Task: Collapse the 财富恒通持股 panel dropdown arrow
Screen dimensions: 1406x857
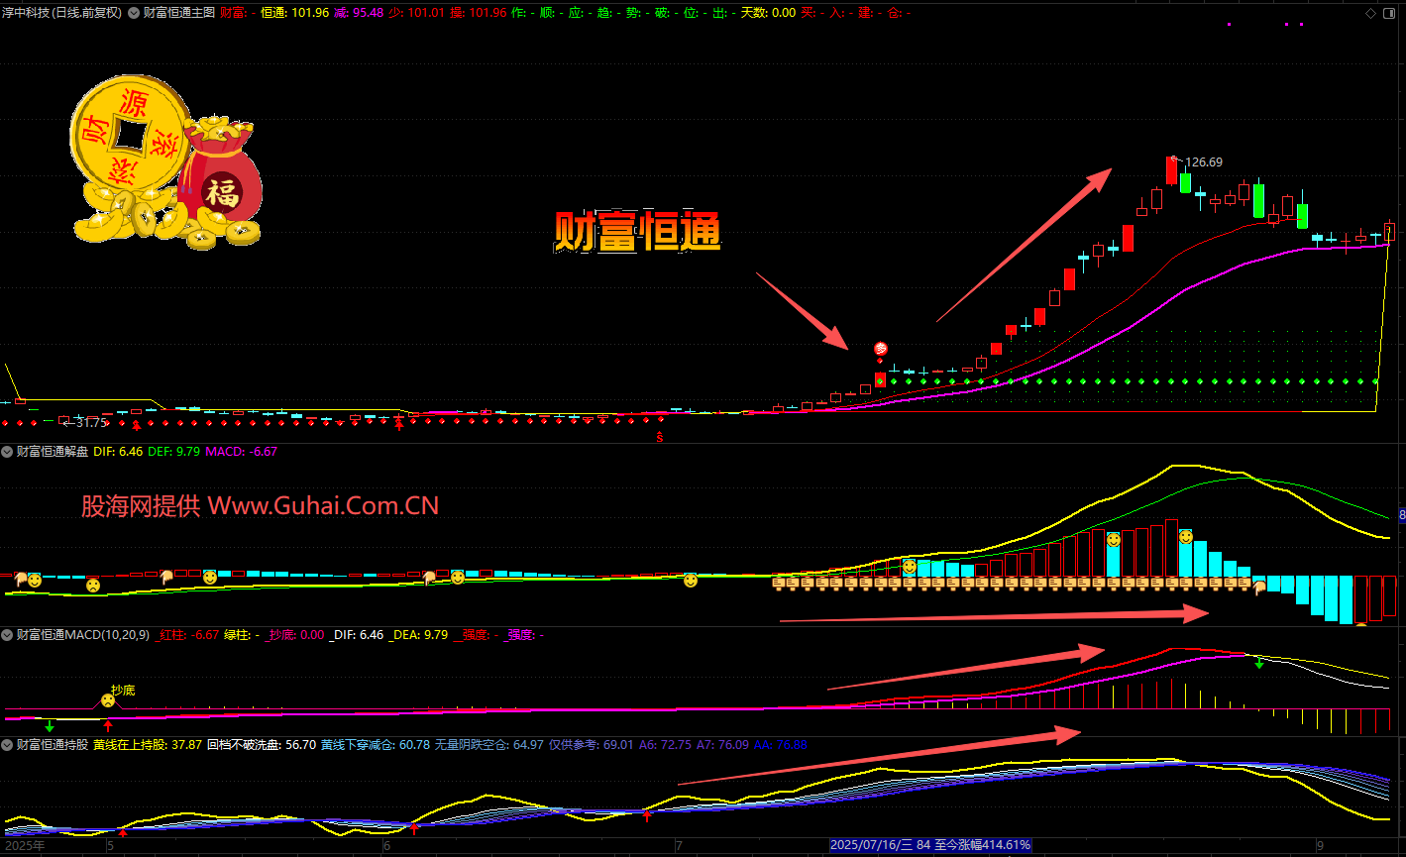Action: [7, 744]
